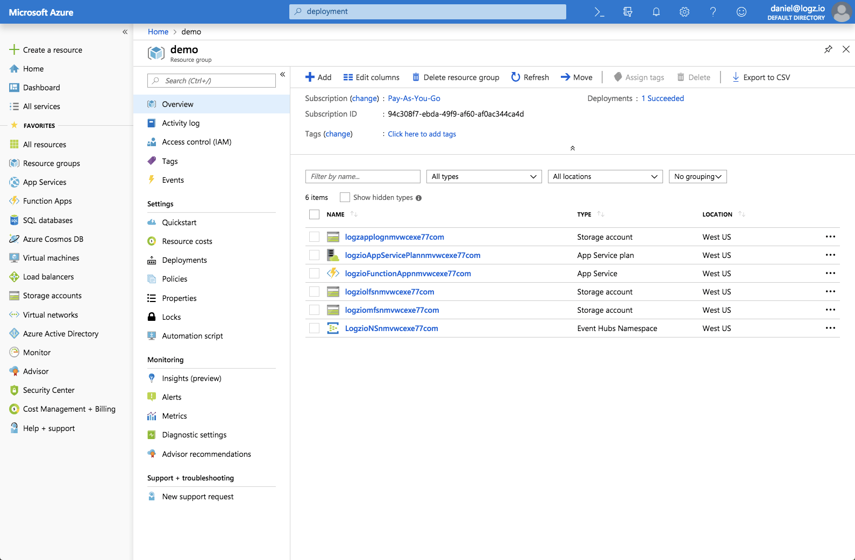Open the No grouping dropdown
Viewport: 855px width, 560px height.
click(697, 176)
